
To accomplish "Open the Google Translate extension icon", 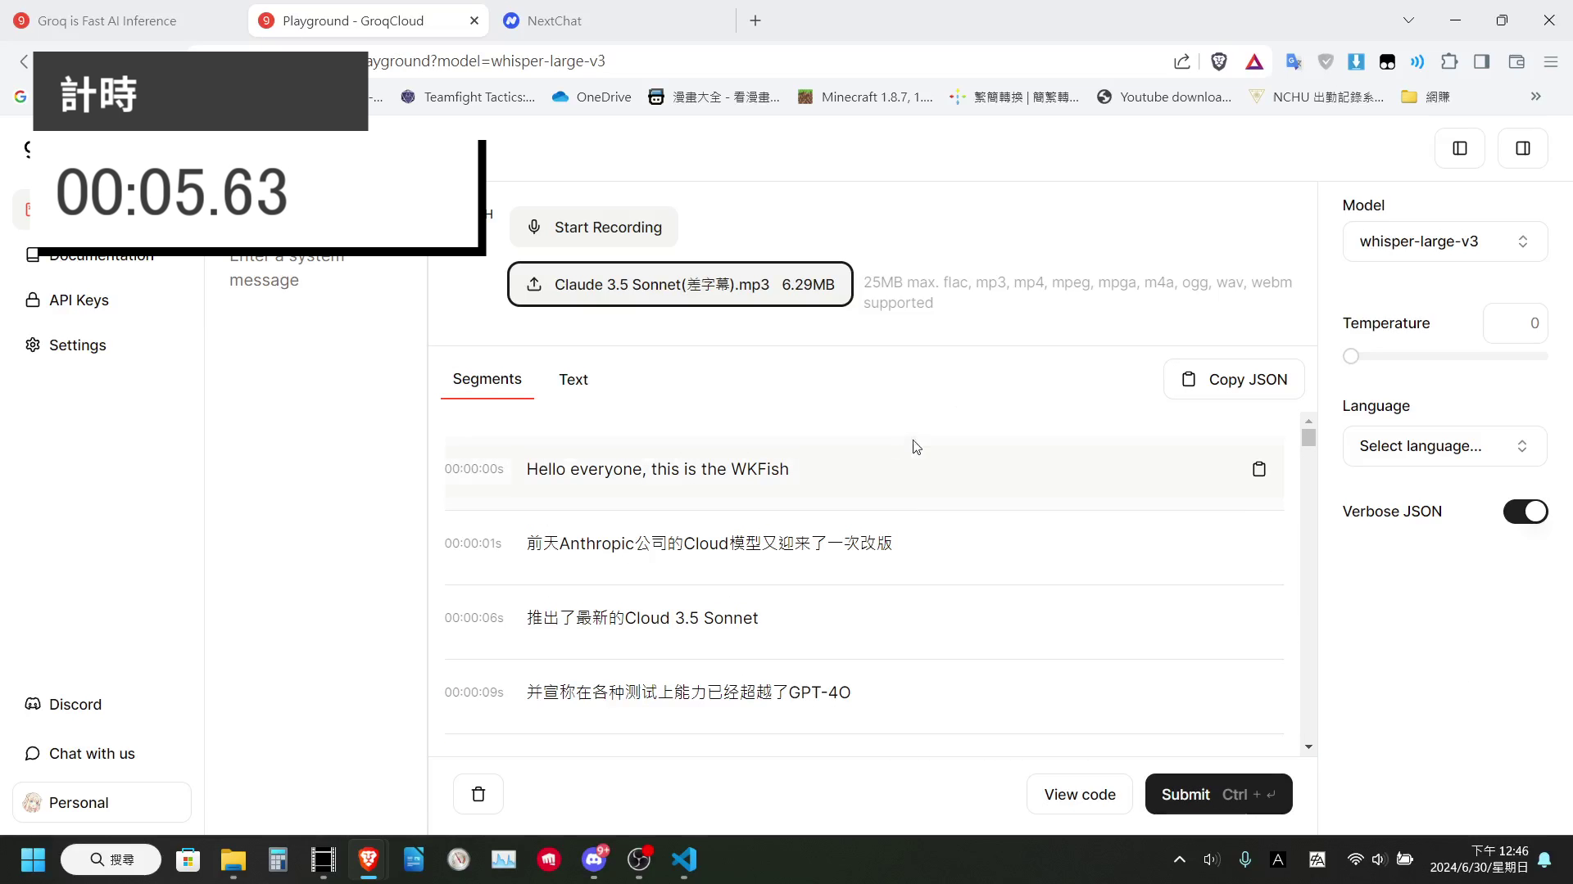I will 1294,61.
